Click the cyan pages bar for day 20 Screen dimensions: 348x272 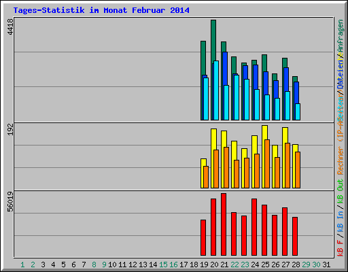point(216,90)
